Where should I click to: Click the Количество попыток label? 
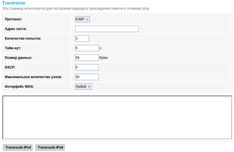(23, 38)
